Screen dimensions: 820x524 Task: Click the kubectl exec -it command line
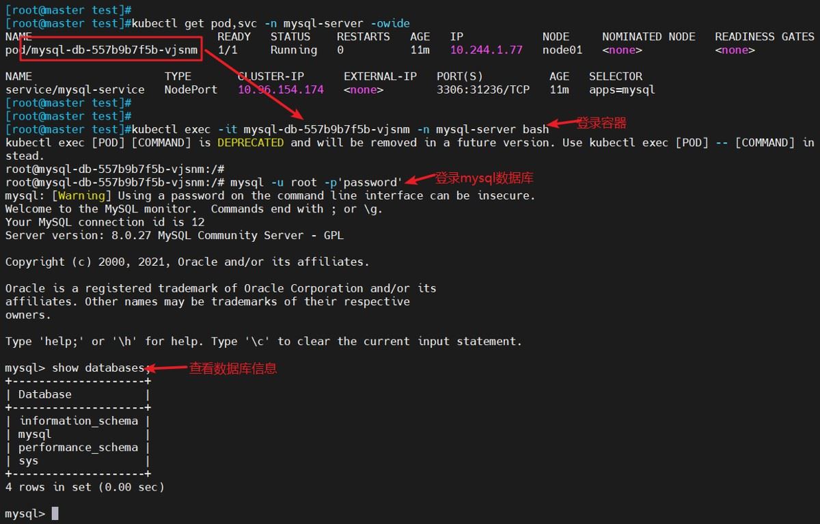coord(340,129)
